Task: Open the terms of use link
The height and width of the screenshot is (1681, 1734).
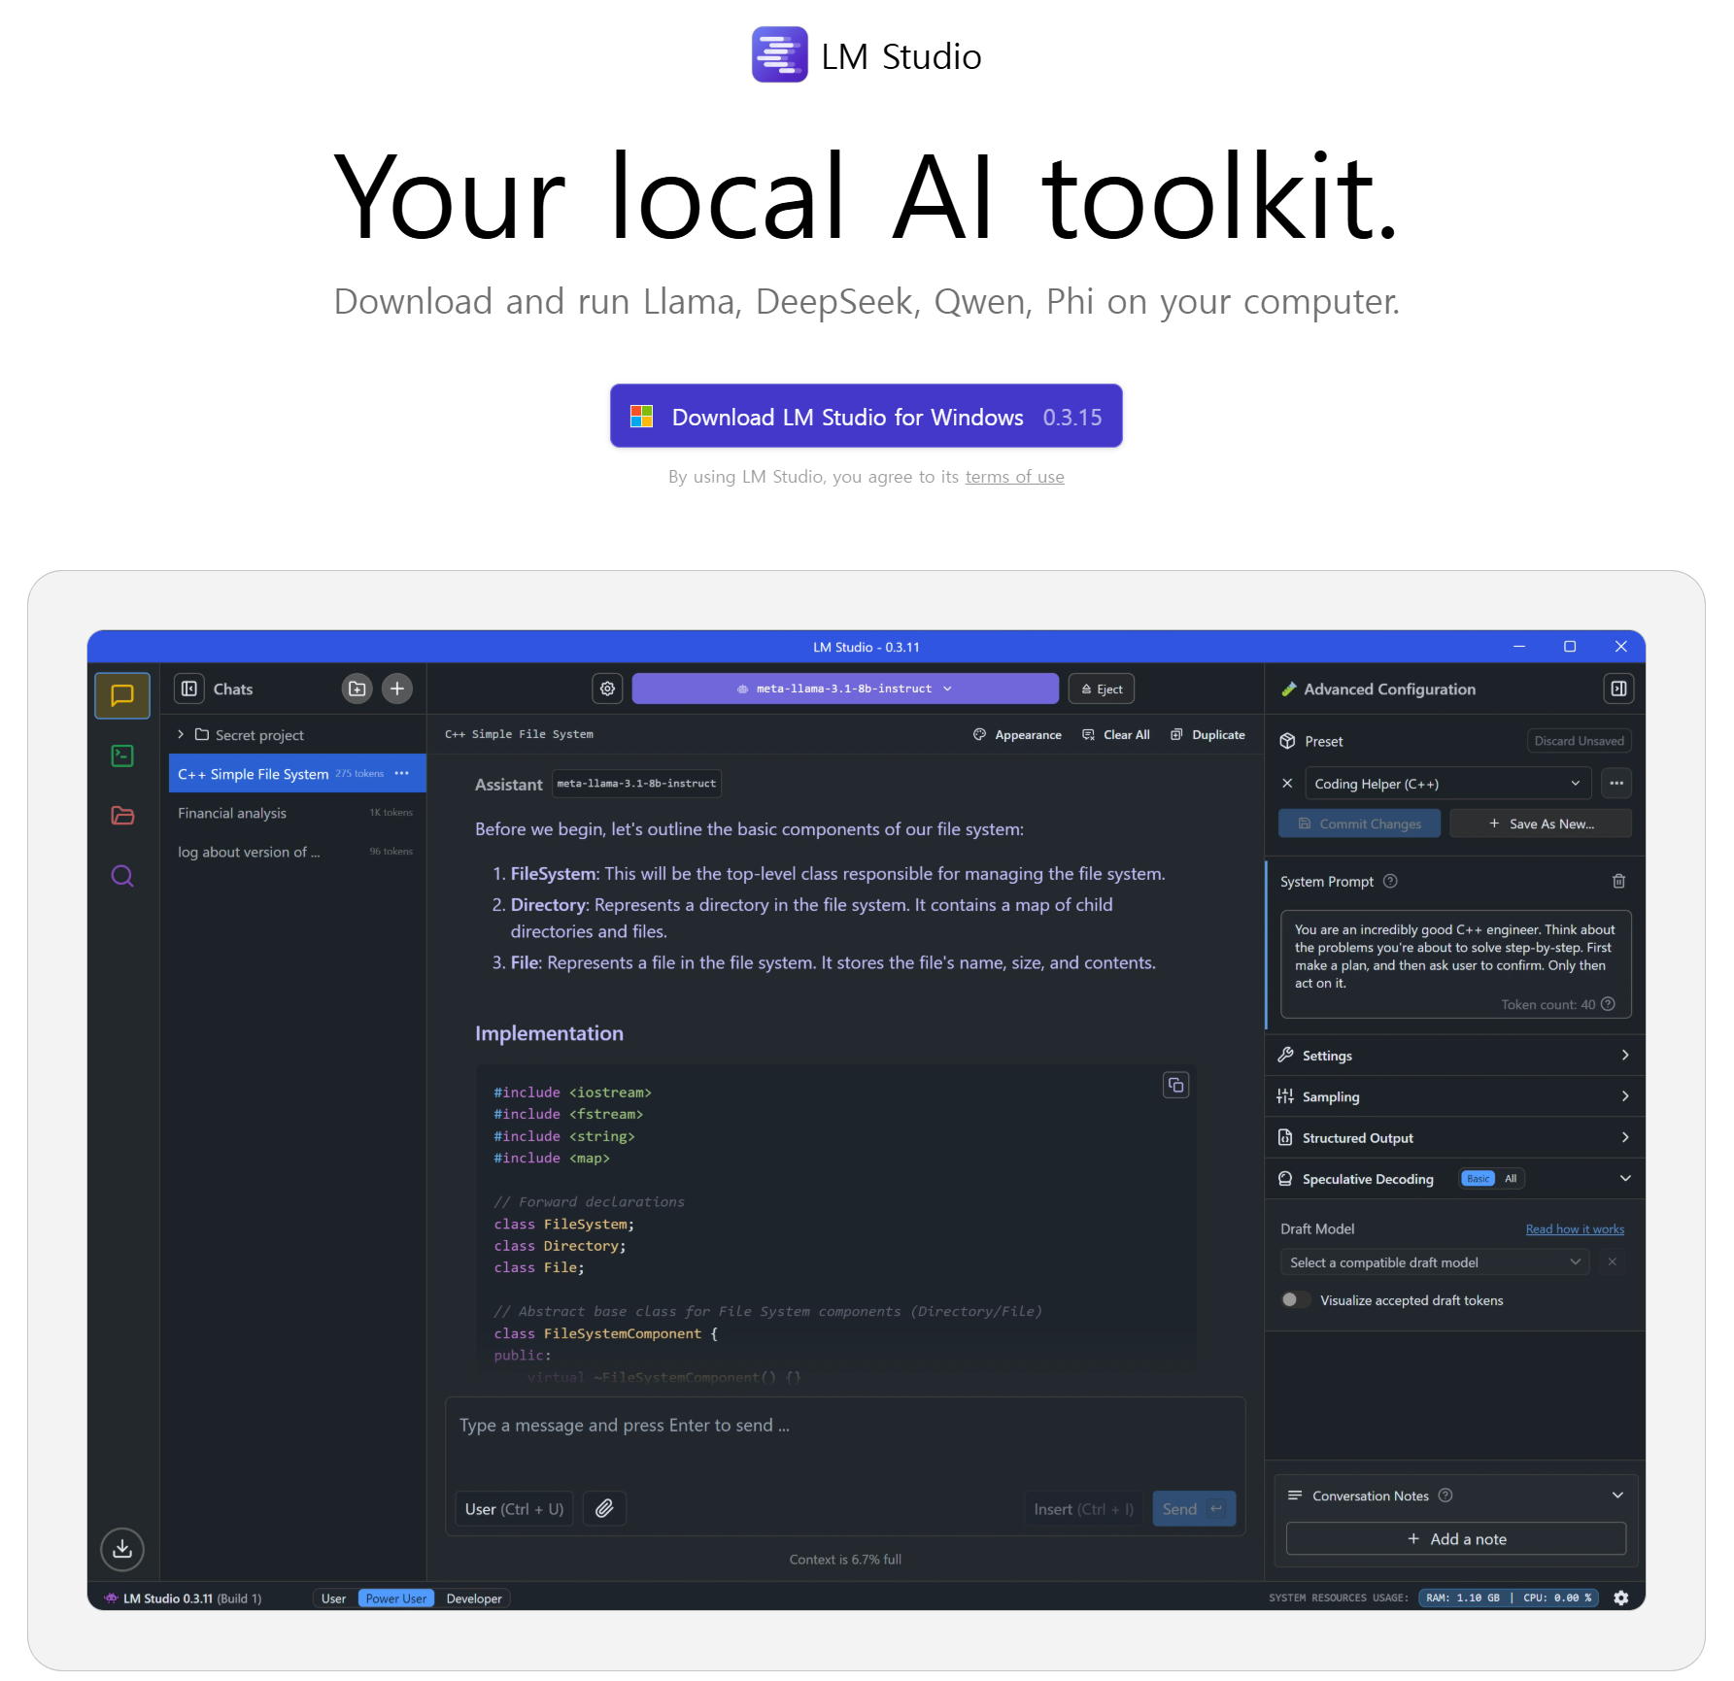Action: coord(1014,477)
